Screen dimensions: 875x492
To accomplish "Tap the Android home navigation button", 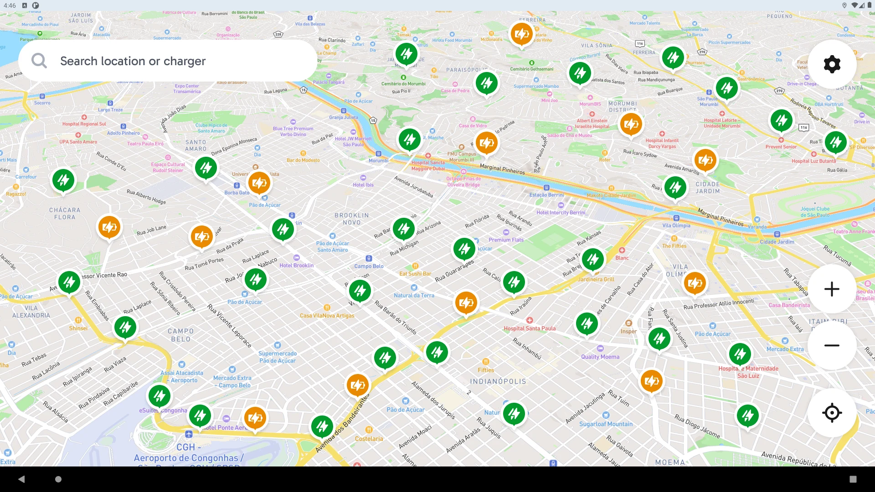I will point(58,479).
